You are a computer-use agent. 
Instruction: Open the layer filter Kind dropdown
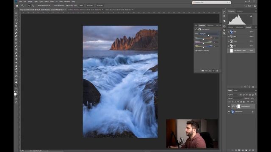(233, 95)
